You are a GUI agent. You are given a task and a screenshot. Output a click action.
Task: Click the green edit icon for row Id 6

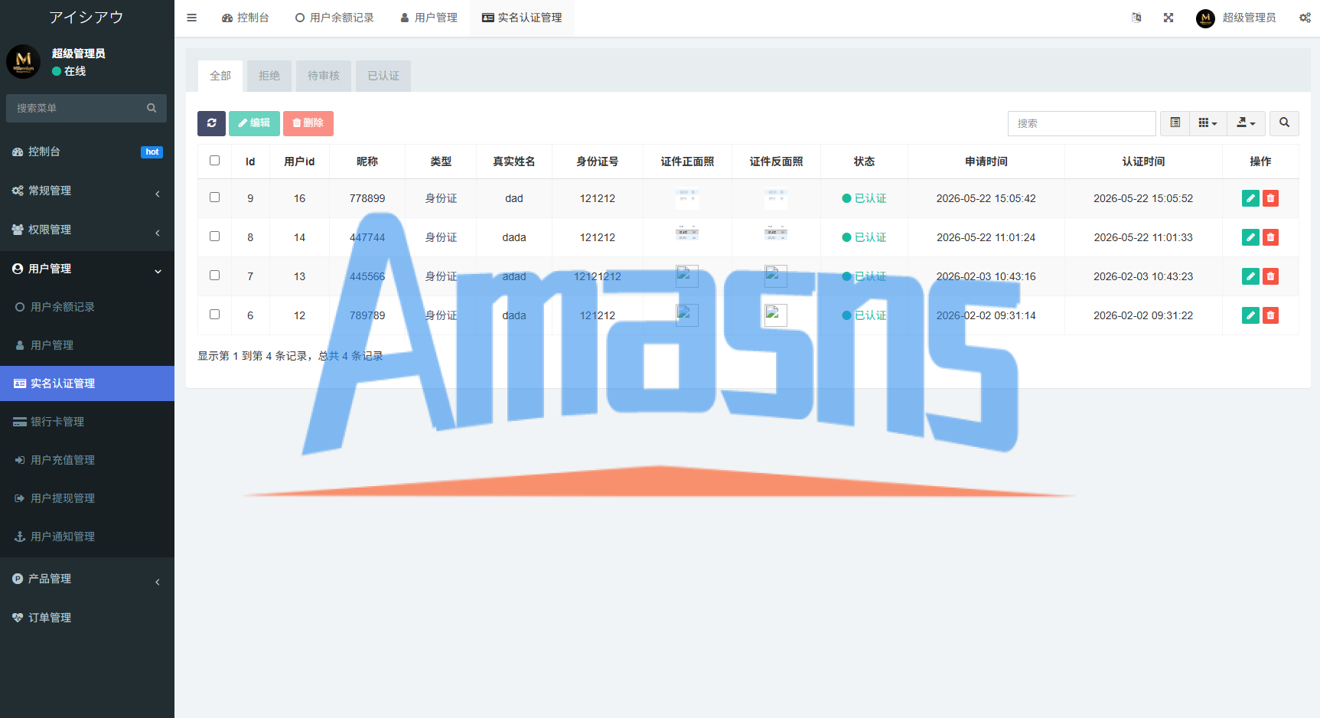pyautogui.click(x=1250, y=315)
